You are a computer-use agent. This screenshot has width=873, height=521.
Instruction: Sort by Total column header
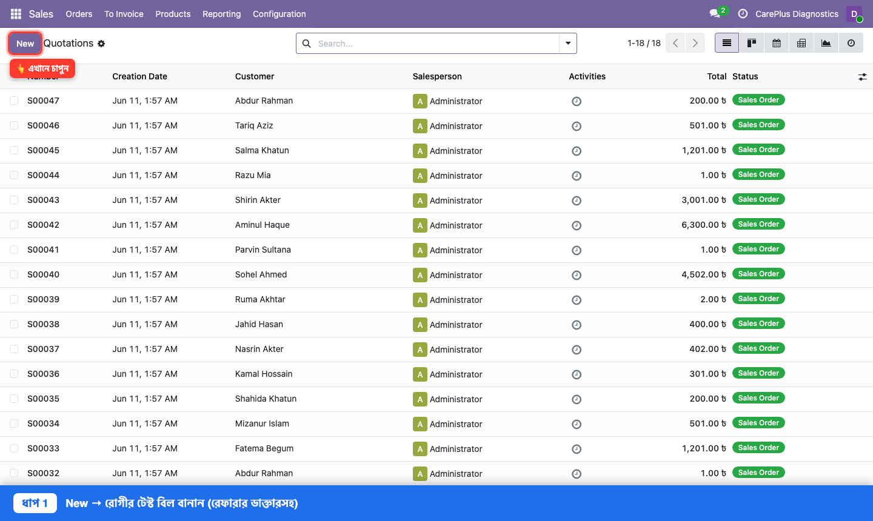tap(717, 76)
